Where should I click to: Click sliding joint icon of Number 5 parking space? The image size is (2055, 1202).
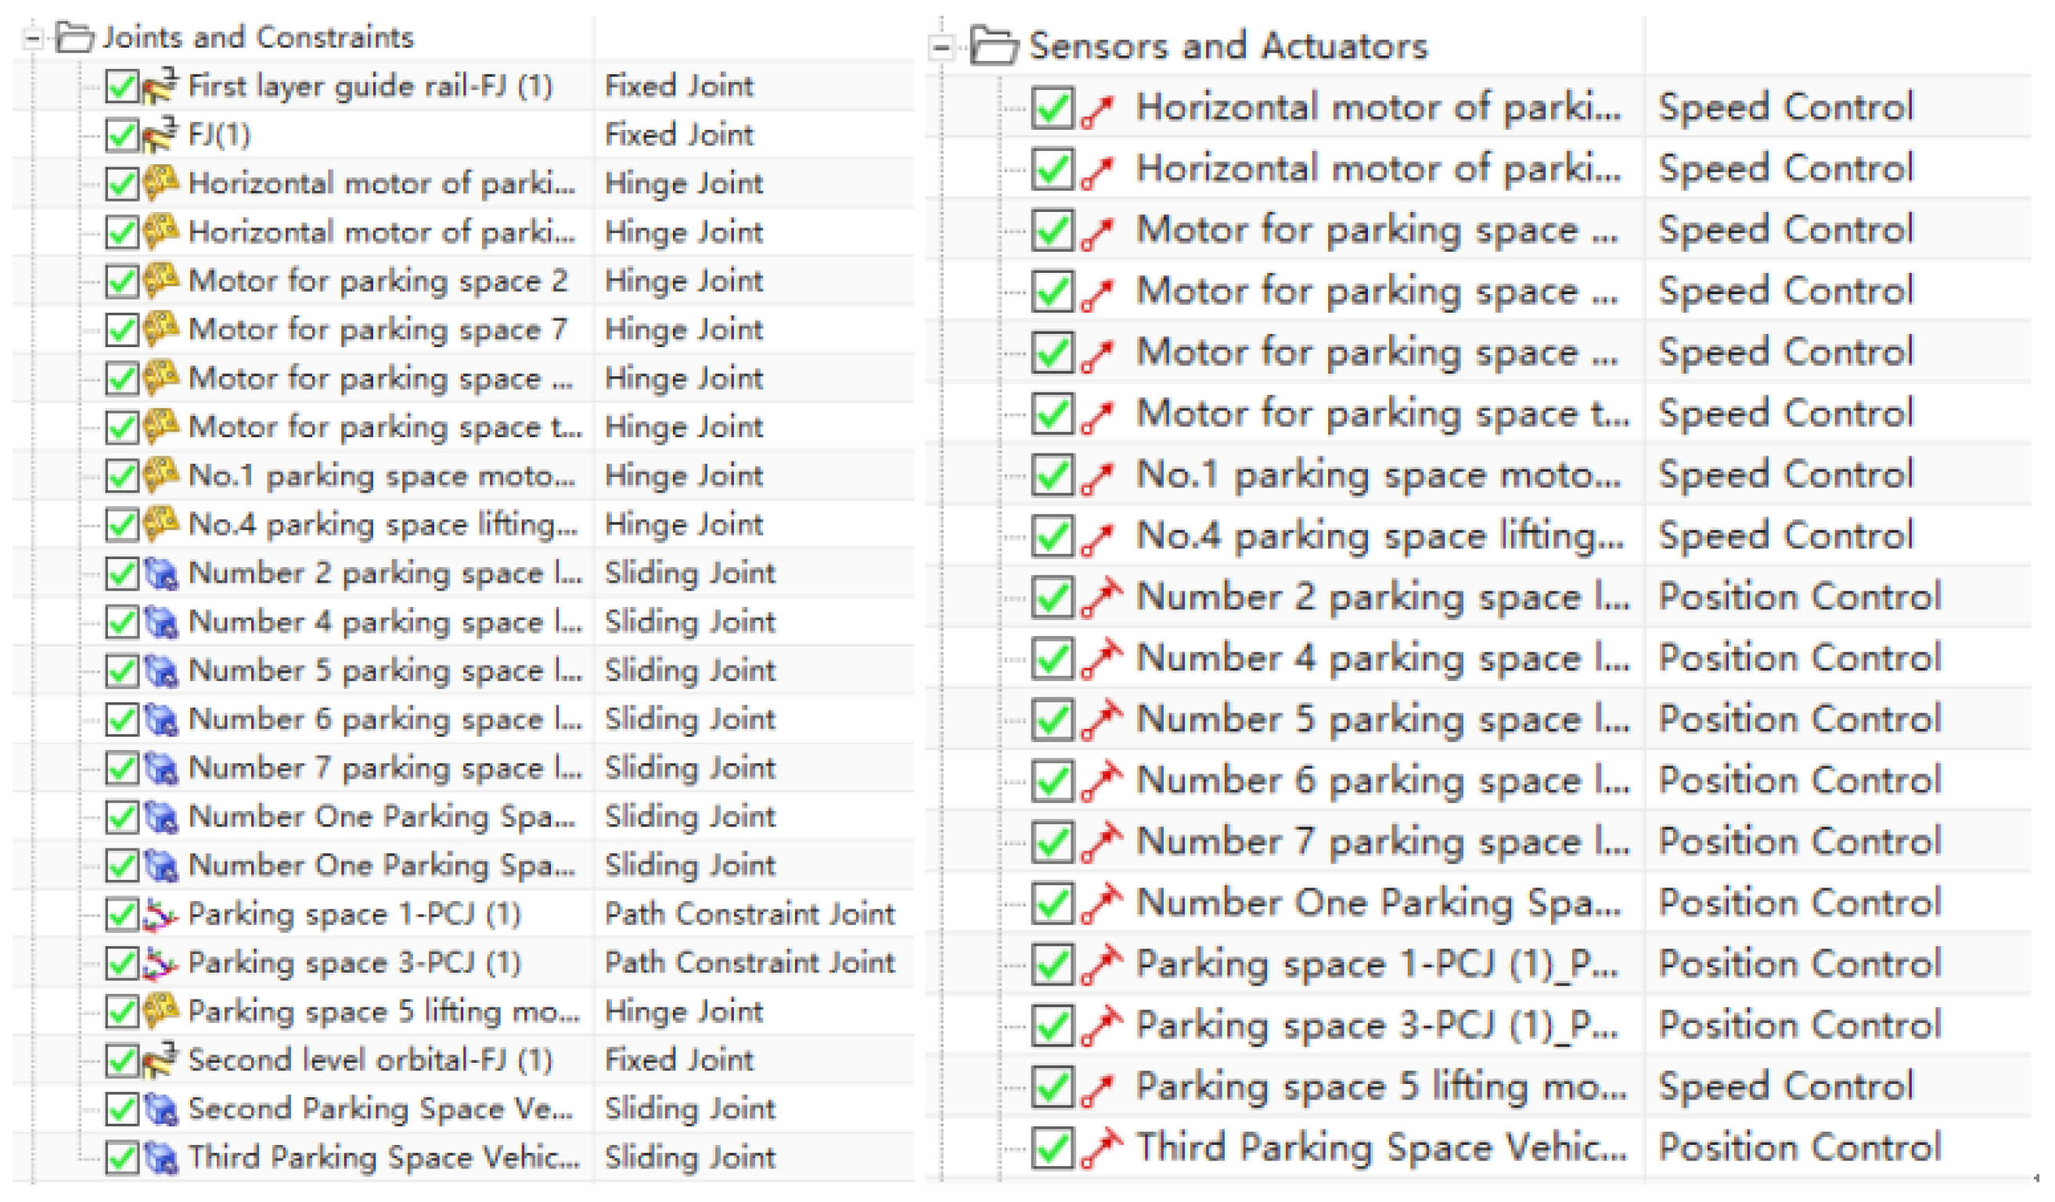point(160,671)
